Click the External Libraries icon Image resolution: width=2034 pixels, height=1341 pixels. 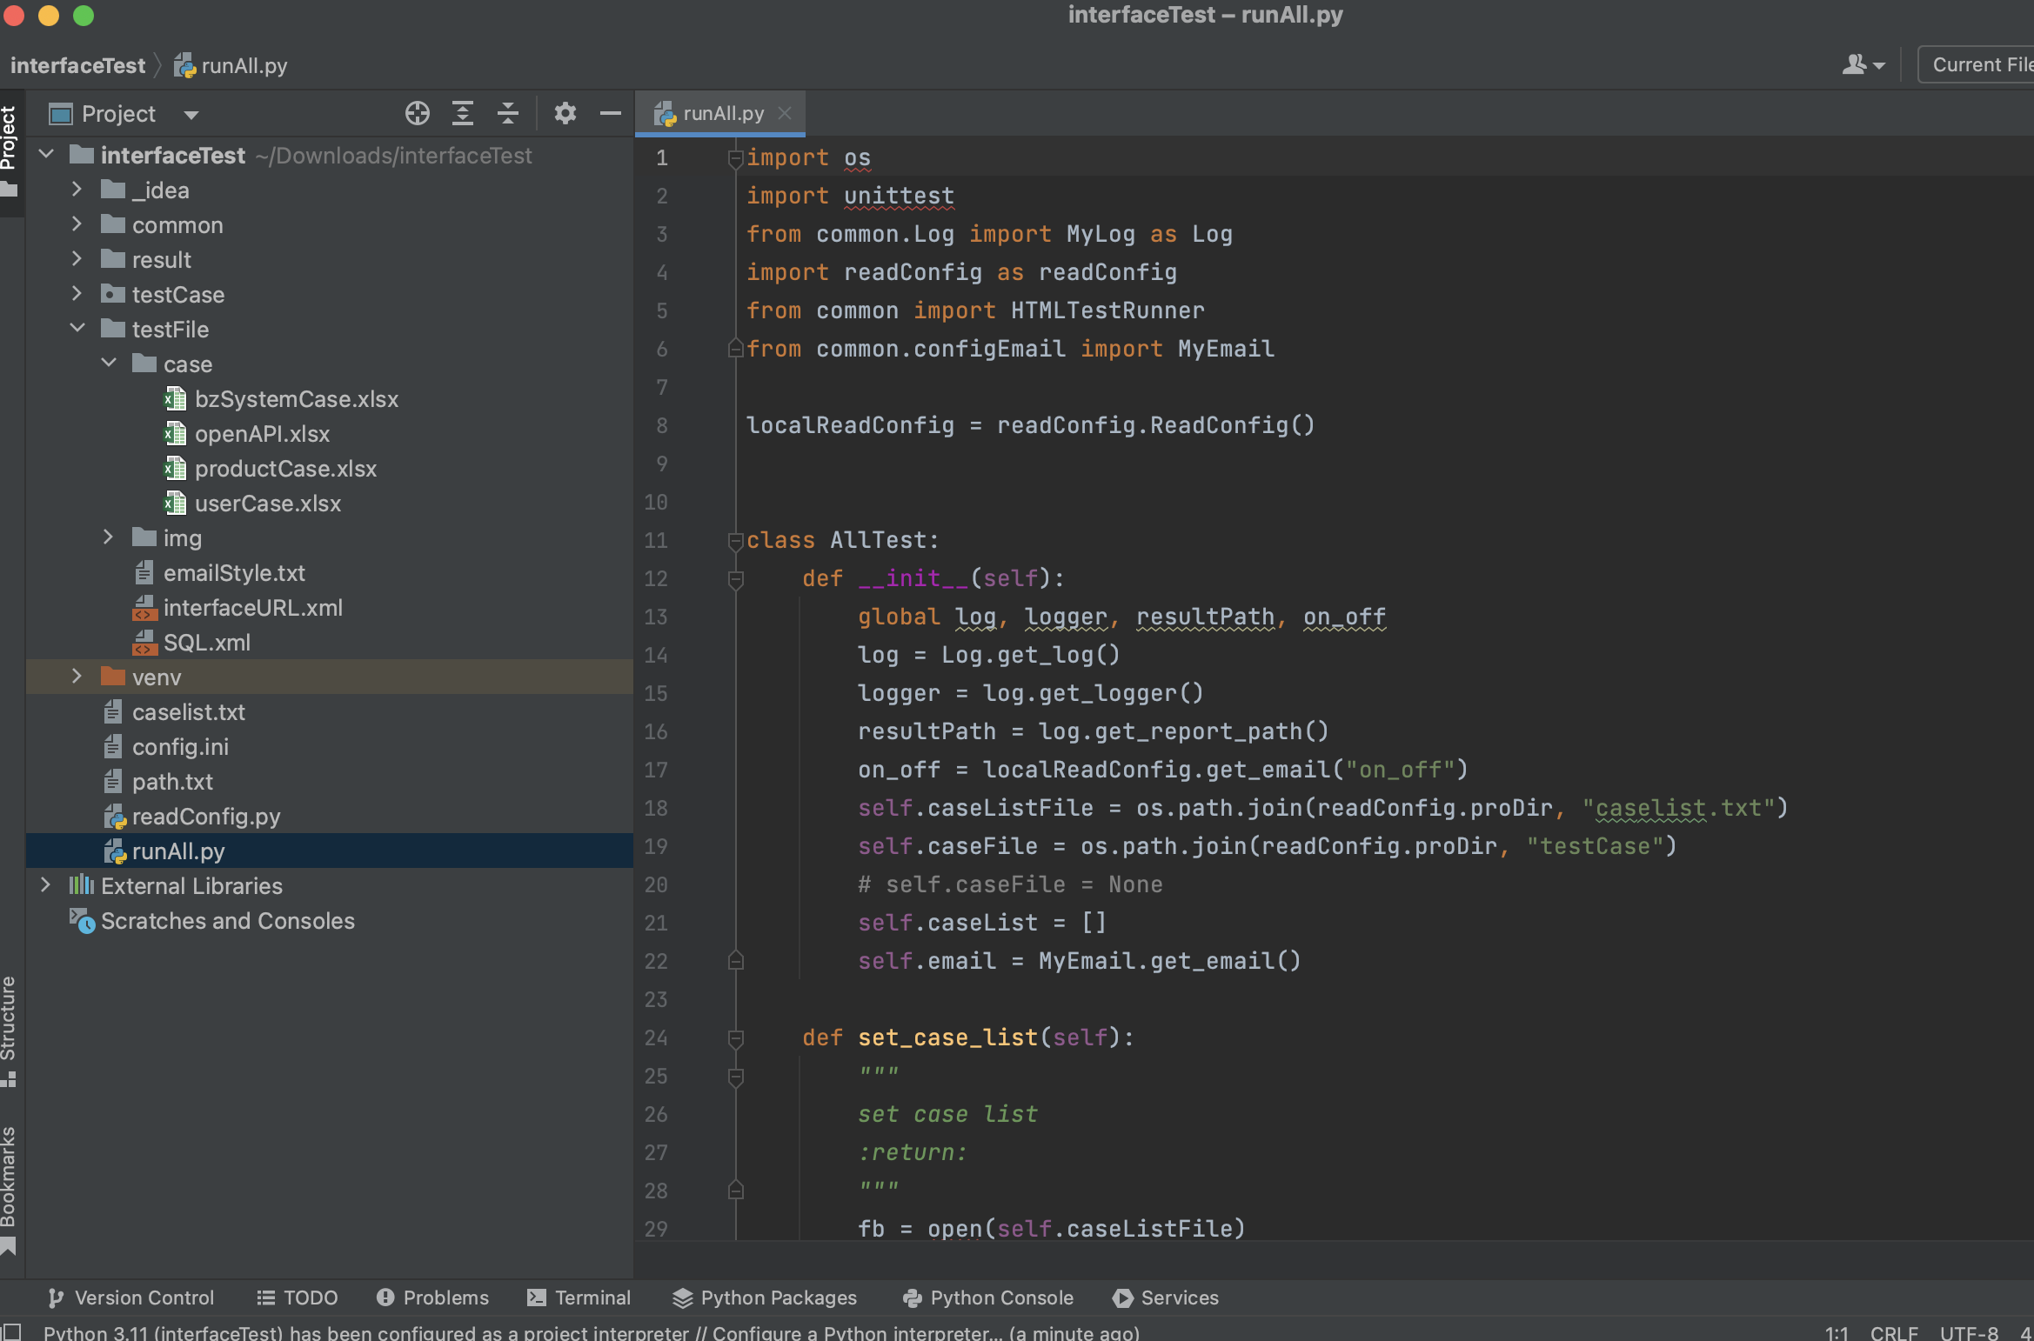82,886
